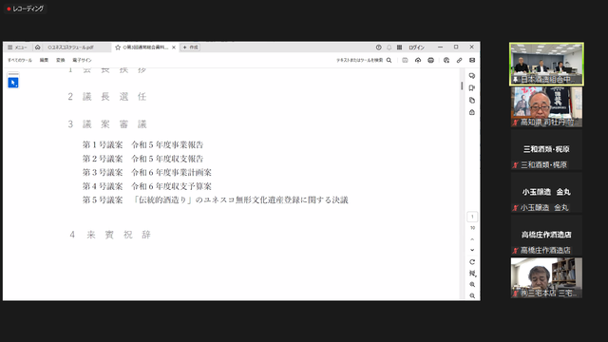Go to the next page arrow
The width and height of the screenshot is (608, 342).
click(x=472, y=250)
